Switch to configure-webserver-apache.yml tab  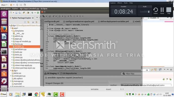point(79,22)
